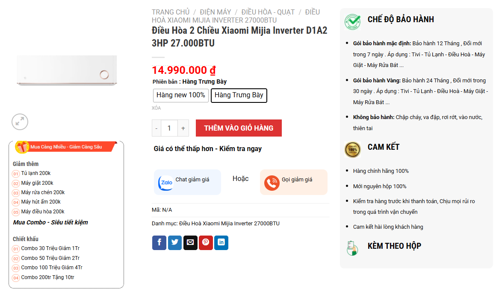Add product with Thêm Vào Giỏ Hàng

pyautogui.click(x=239, y=128)
